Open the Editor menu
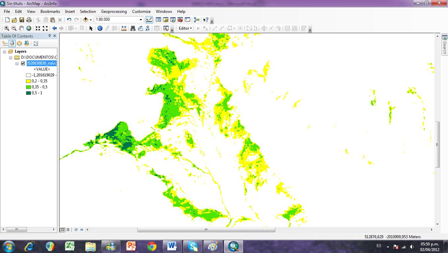Screen dimensions: 448x253 tap(184, 28)
